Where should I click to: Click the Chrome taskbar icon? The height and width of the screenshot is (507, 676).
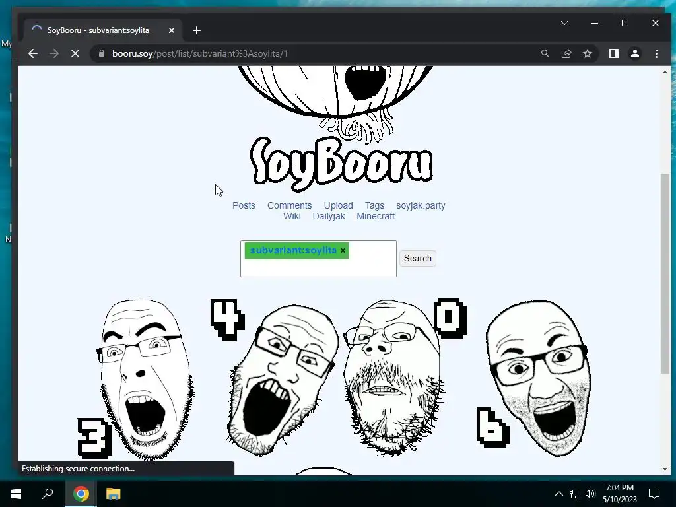click(81, 494)
